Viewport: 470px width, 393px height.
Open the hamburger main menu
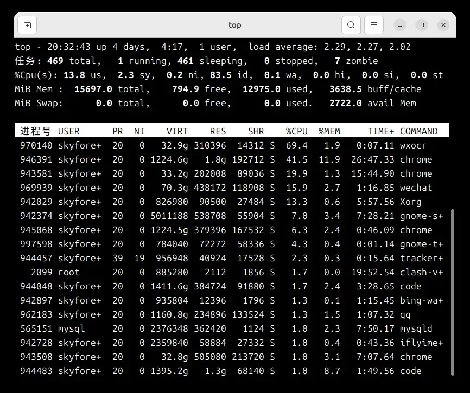click(x=374, y=25)
